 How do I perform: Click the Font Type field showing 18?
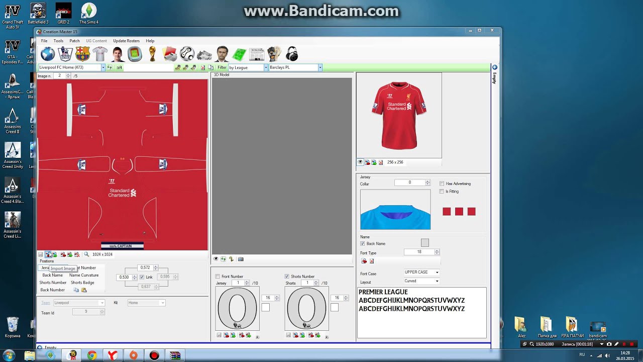click(421, 252)
